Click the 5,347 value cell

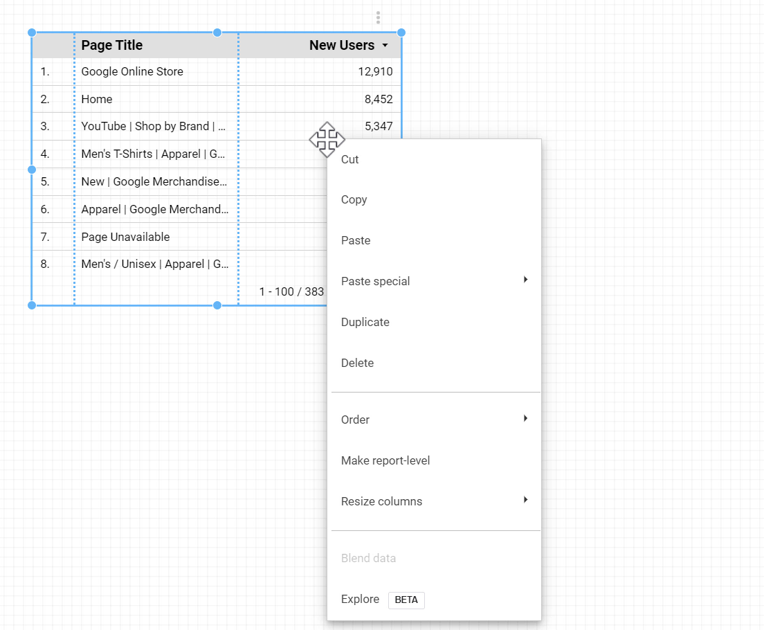379,126
